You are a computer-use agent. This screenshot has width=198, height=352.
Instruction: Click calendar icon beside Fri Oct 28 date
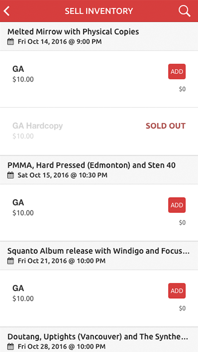11,346
